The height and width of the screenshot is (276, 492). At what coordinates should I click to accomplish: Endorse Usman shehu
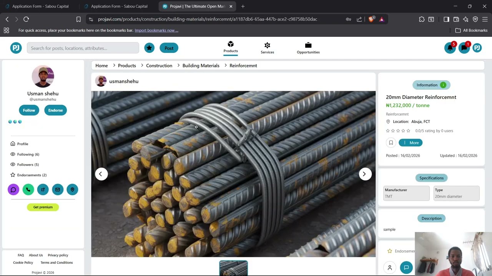point(55,110)
